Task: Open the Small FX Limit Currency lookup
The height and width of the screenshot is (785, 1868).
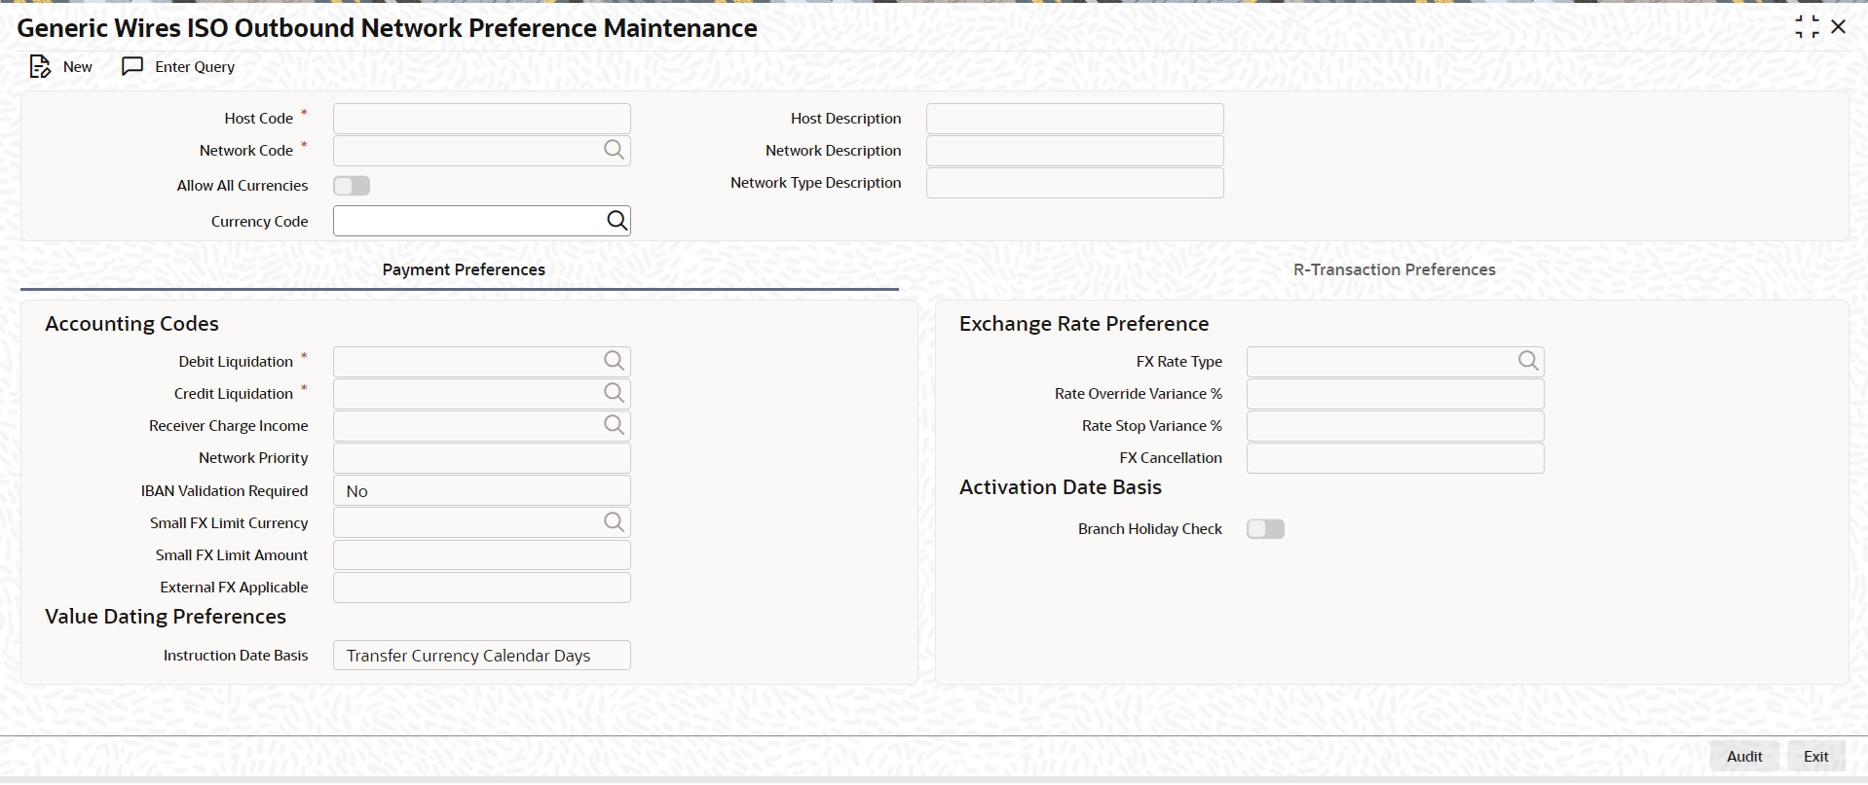Action: pyautogui.click(x=614, y=522)
